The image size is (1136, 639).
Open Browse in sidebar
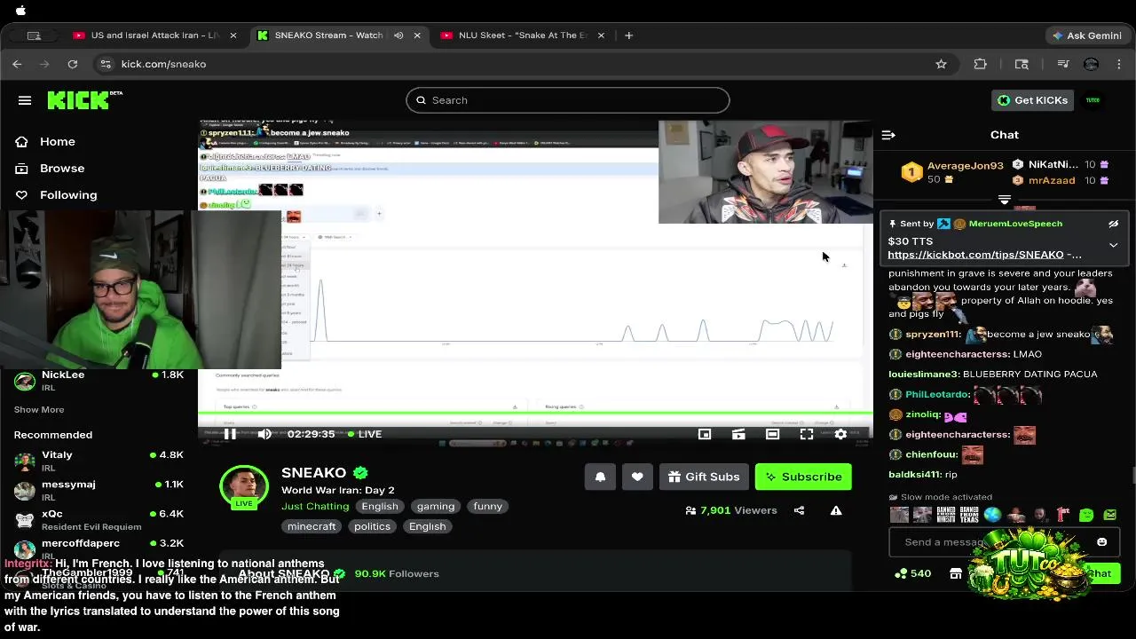[x=61, y=169]
